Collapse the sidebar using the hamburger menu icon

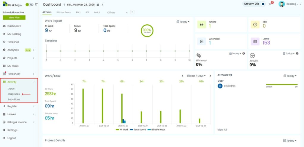click(x=36, y=5)
